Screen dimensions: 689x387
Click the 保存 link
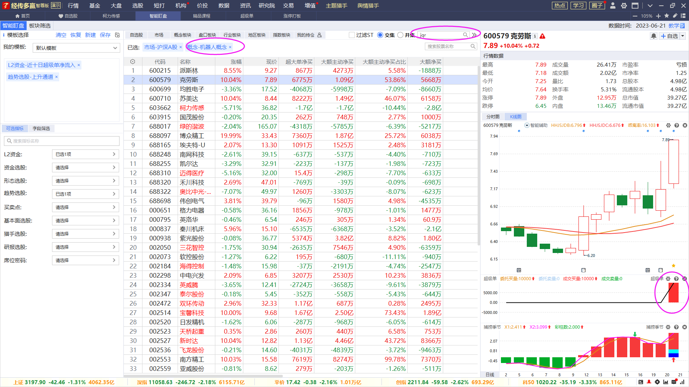pos(105,35)
